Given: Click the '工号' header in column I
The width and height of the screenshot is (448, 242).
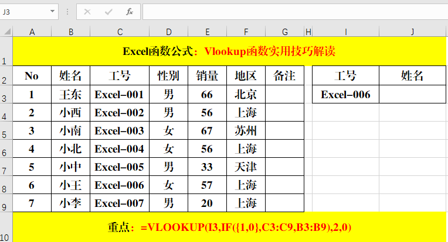Looking at the screenshot, I should point(346,76).
